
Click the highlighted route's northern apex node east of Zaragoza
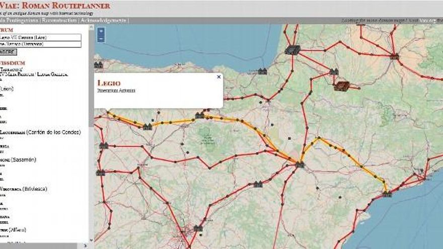click(319, 138)
